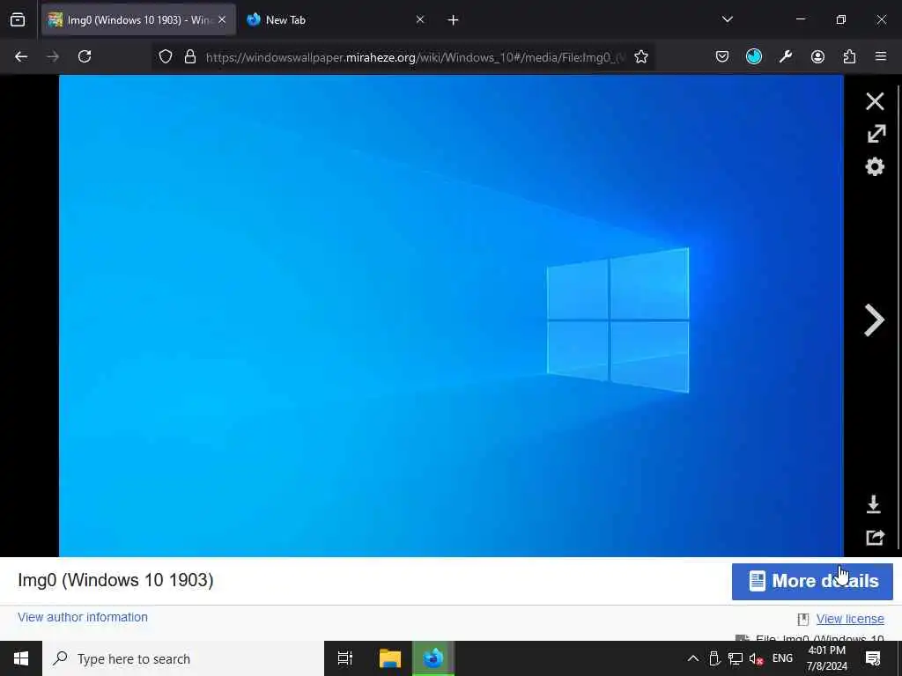Select the Img0 (Windows 10 1903) tab
Image resolution: width=902 pixels, height=676 pixels.
138,20
